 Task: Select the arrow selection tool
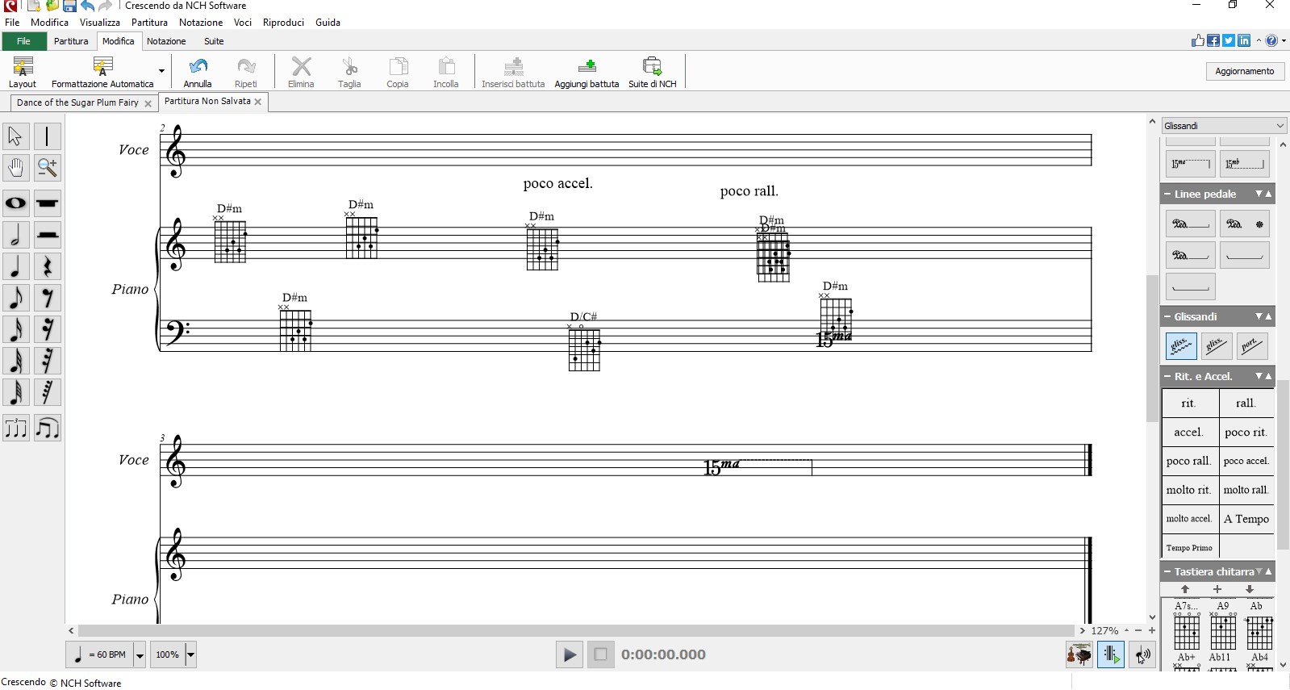click(x=15, y=136)
